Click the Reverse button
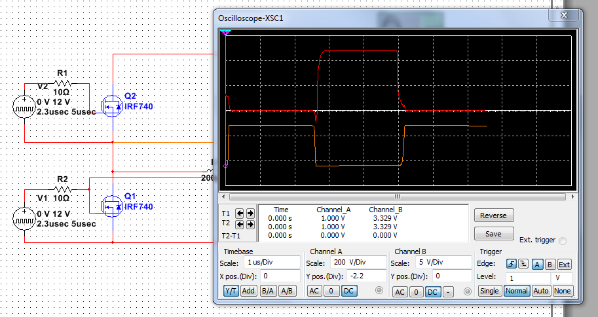The width and height of the screenshot is (598, 317). pos(494,215)
